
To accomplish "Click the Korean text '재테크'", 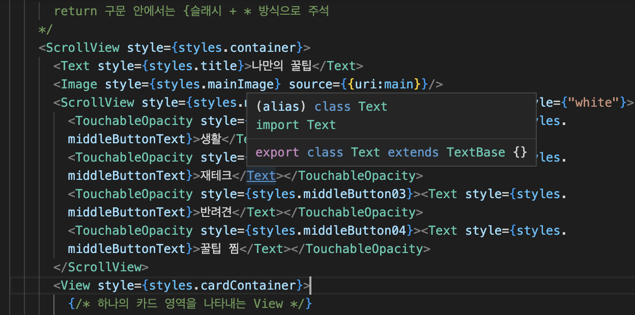I will click(x=216, y=175).
